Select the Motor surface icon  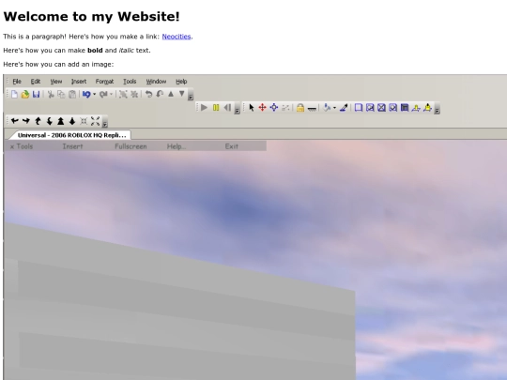(x=427, y=108)
